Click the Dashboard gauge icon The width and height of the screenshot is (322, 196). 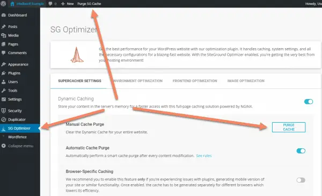4,15
